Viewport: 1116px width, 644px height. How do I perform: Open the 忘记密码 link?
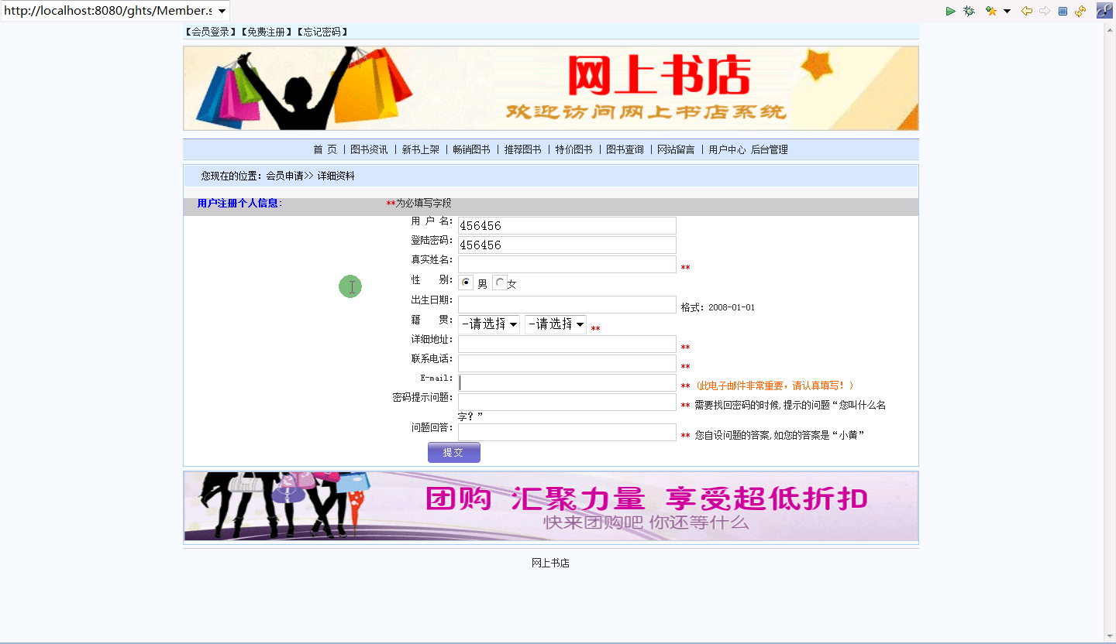coord(322,32)
